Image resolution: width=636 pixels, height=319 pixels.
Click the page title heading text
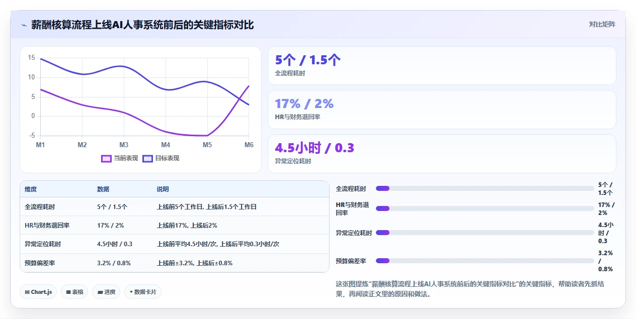coord(142,25)
